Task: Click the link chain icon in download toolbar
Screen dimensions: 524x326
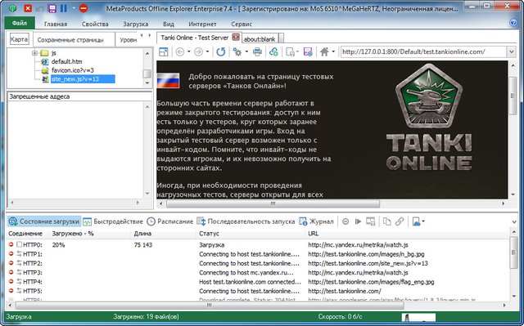Action: click(400, 221)
